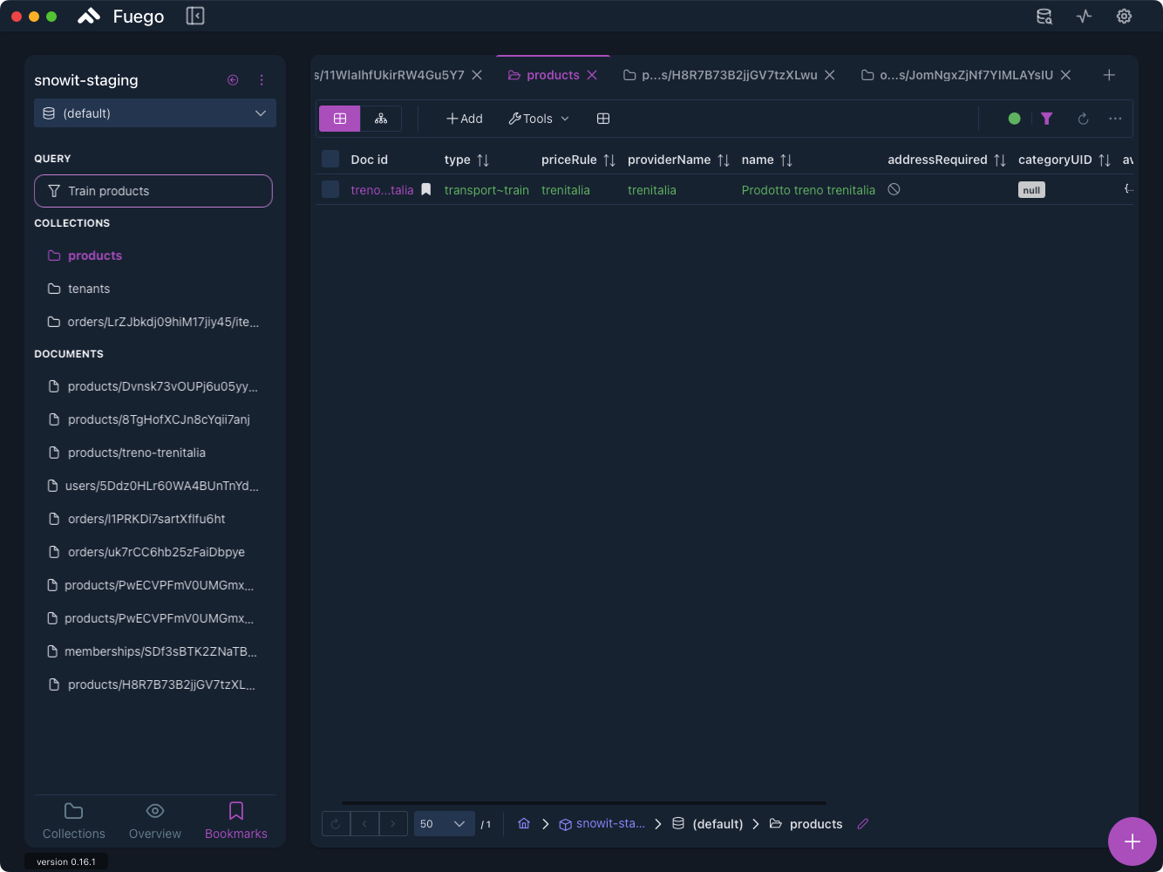This screenshot has width=1163, height=872.
Task: Open the Bookmarks bottom tab
Action: 236,821
